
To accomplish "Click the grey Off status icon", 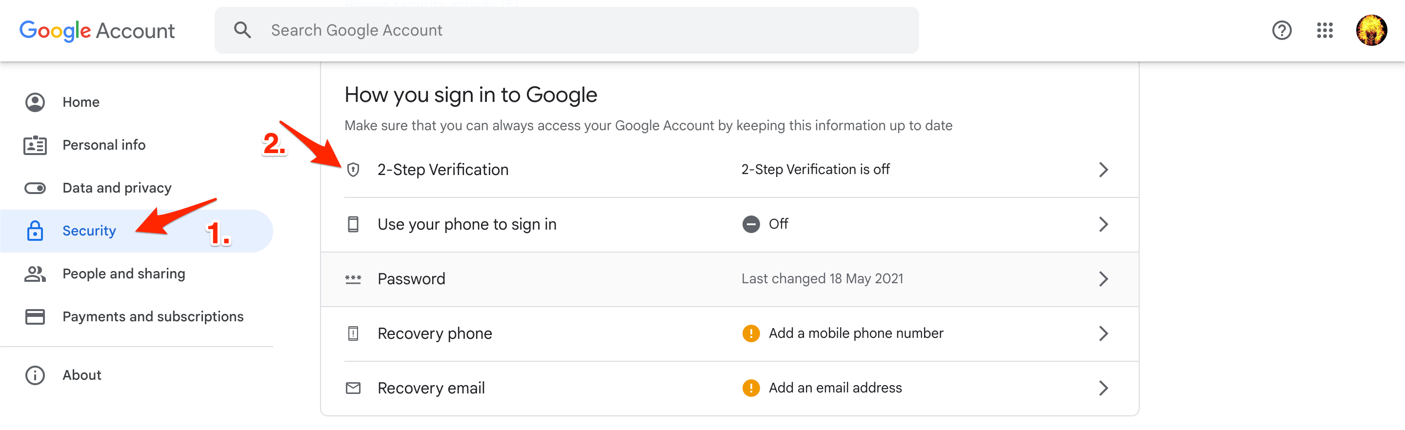I will 750,224.
